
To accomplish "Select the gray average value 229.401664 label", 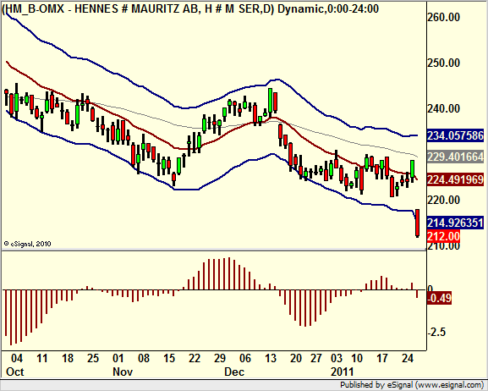I will [455, 157].
